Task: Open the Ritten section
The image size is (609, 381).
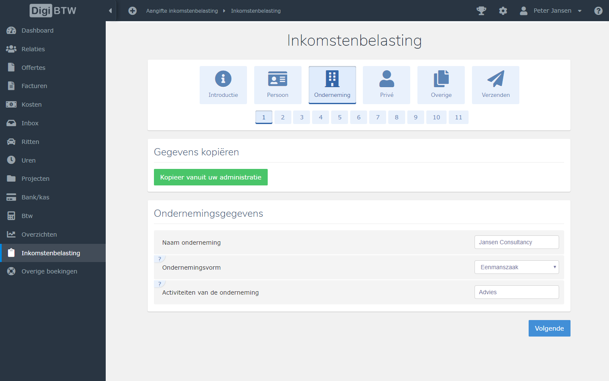Action: point(30,141)
